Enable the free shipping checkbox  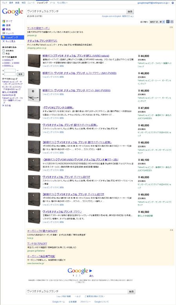pos(4,51)
